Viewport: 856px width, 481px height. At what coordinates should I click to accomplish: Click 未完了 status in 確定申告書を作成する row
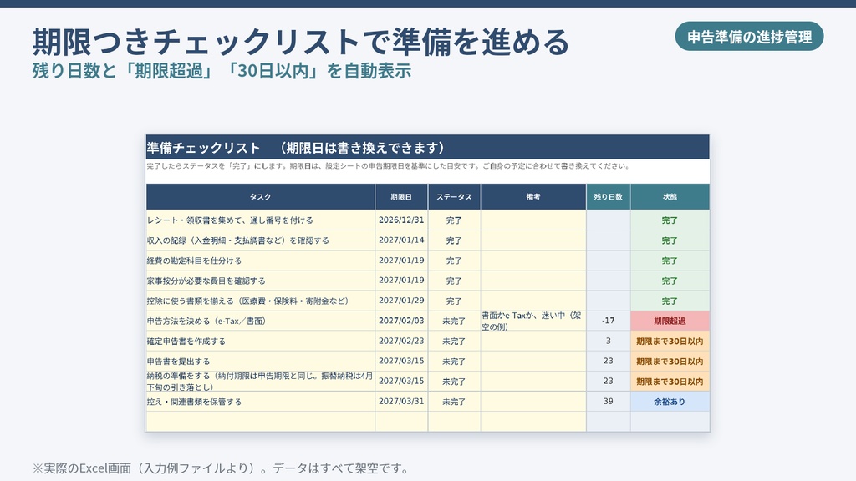coord(454,342)
